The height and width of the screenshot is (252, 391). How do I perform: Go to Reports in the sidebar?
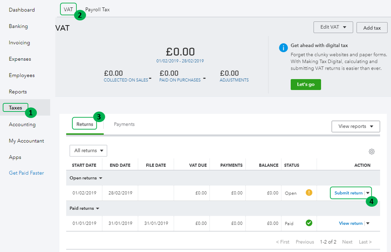[x=18, y=92]
